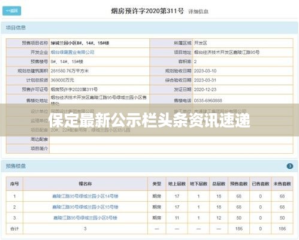Click the 类型 column header
Screen dimensions: 299x240
click(157, 184)
